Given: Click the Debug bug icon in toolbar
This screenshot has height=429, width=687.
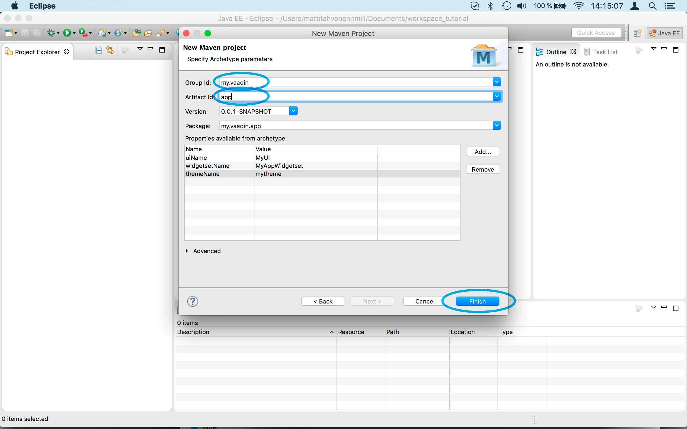Looking at the screenshot, I should point(51,33).
